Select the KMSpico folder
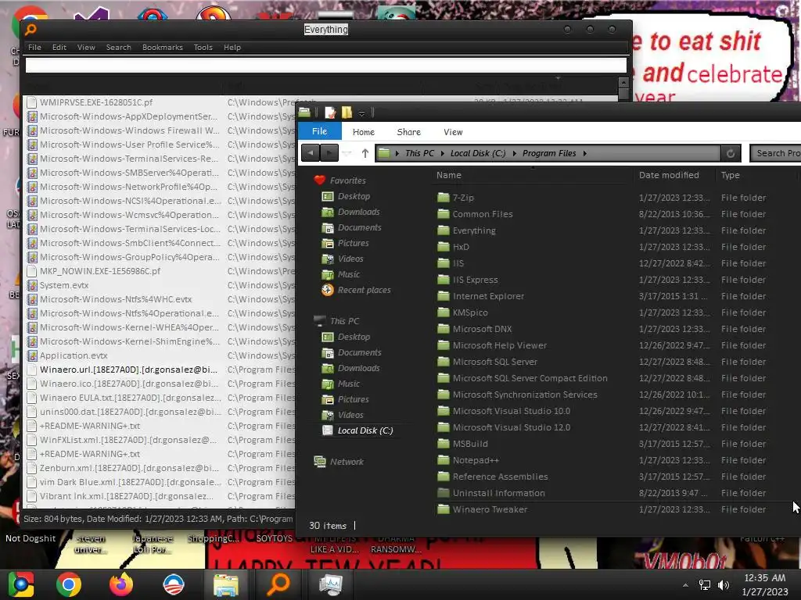This screenshot has height=600, width=801. (x=470, y=312)
